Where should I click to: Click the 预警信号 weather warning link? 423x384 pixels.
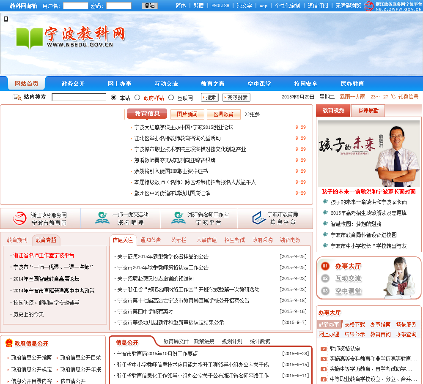click(409, 97)
